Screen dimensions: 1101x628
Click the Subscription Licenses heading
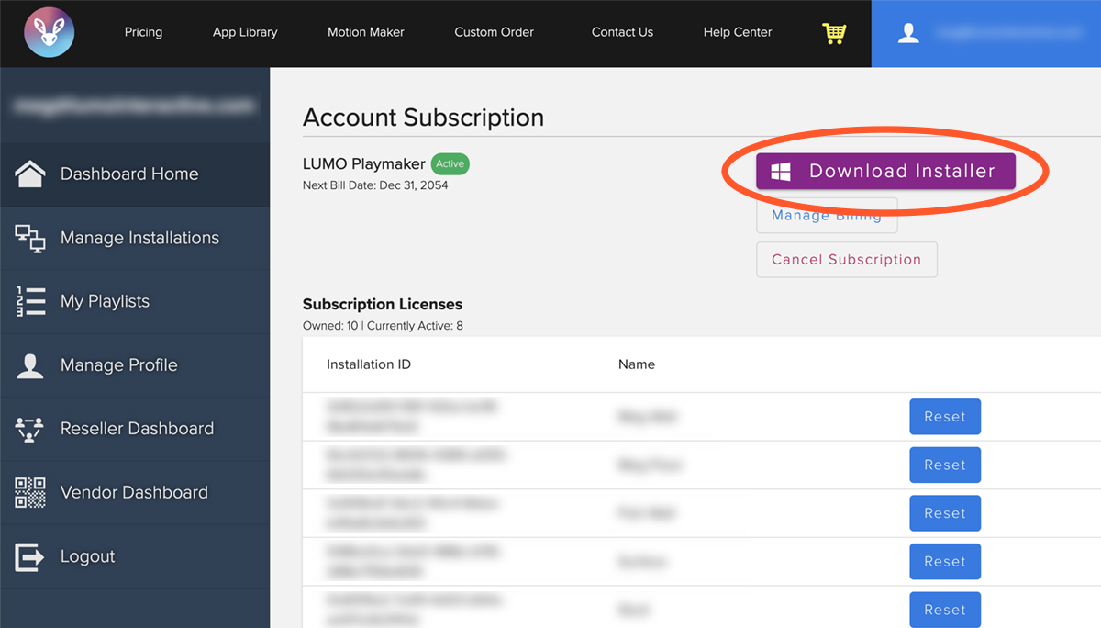point(383,304)
